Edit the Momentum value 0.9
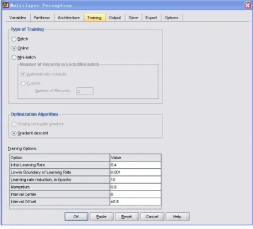Image resolution: width=253 pixels, height=229 pixels. [135, 187]
